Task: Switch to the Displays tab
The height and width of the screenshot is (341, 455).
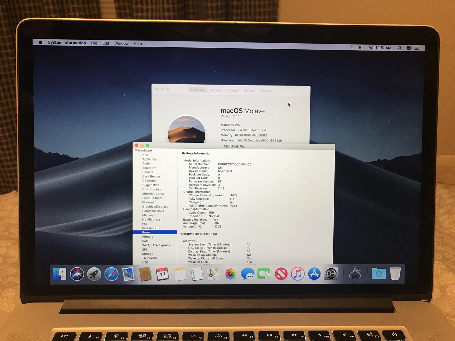Action: click(x=216, y=90)
